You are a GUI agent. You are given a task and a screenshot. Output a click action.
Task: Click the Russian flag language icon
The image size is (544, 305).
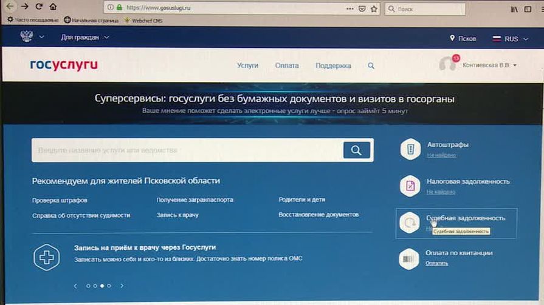[497, 39]
